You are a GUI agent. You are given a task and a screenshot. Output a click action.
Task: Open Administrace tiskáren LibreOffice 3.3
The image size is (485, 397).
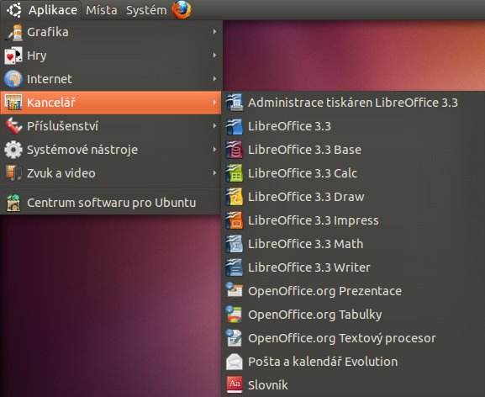[353, 103]
